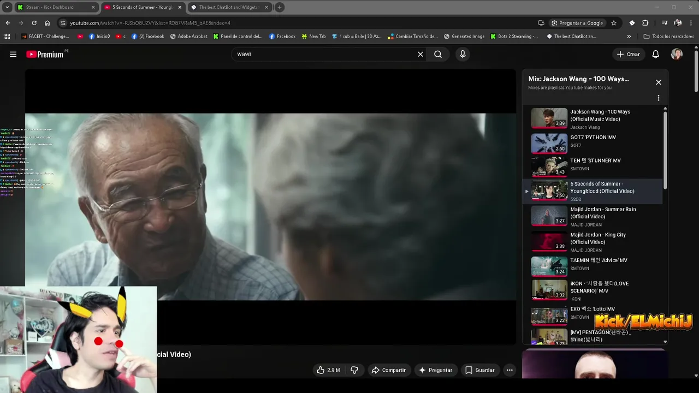Like the video with thumbs up

(x=328, y=370)
